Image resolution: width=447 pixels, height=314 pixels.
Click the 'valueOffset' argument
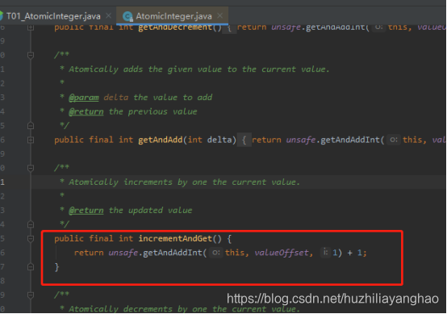tap(282, 253)
